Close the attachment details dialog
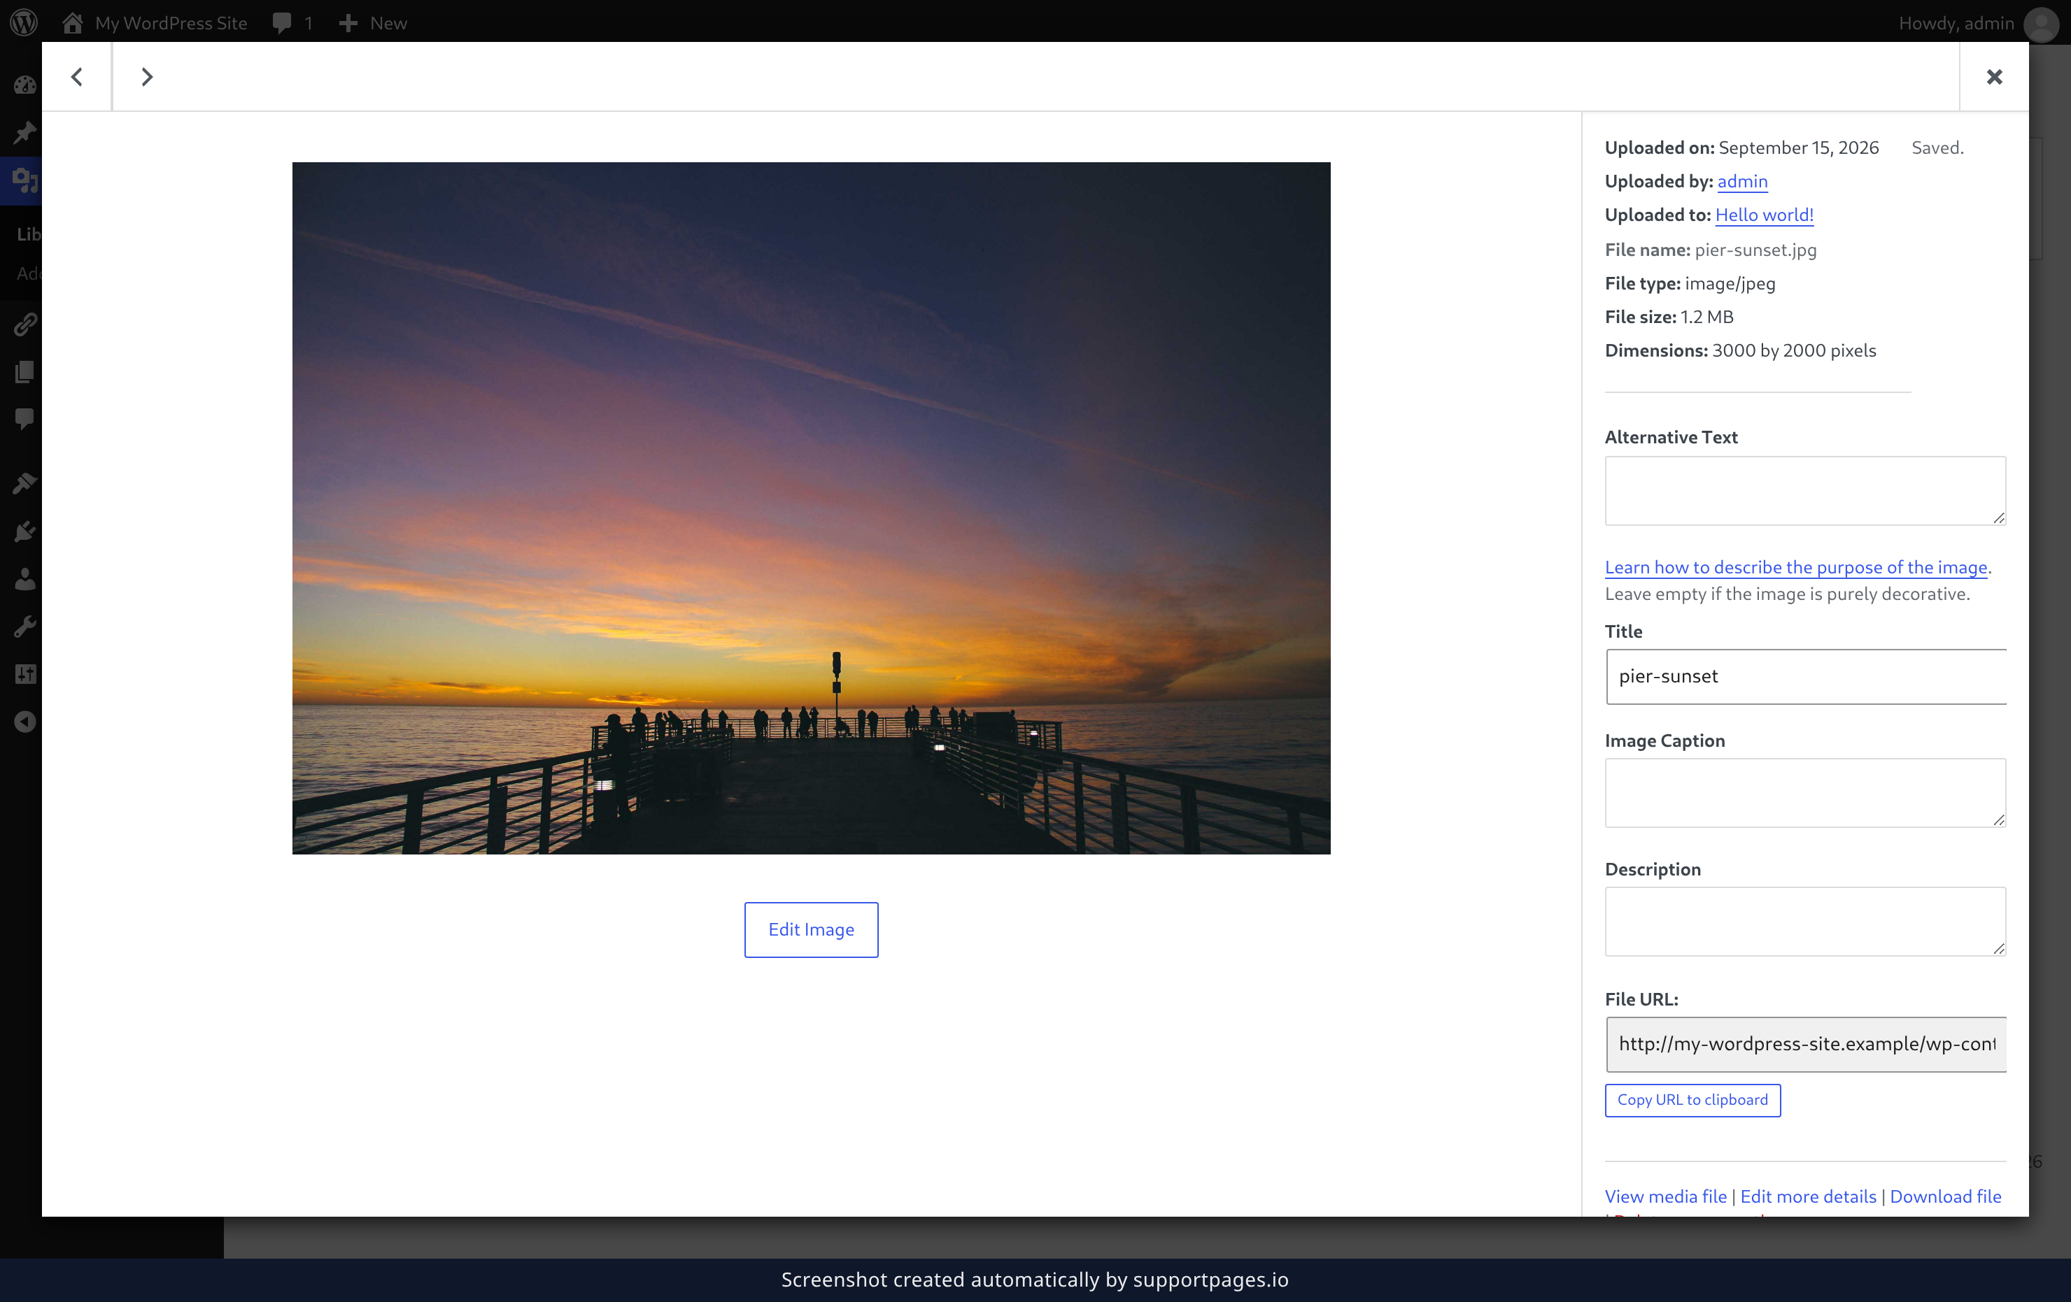 tap(1995, 78)
